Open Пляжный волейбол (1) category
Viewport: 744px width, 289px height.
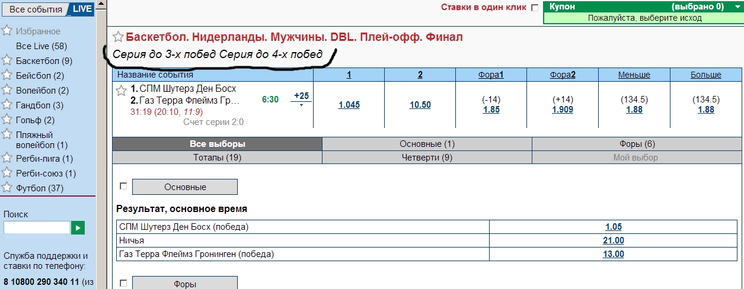pos(42,140)
